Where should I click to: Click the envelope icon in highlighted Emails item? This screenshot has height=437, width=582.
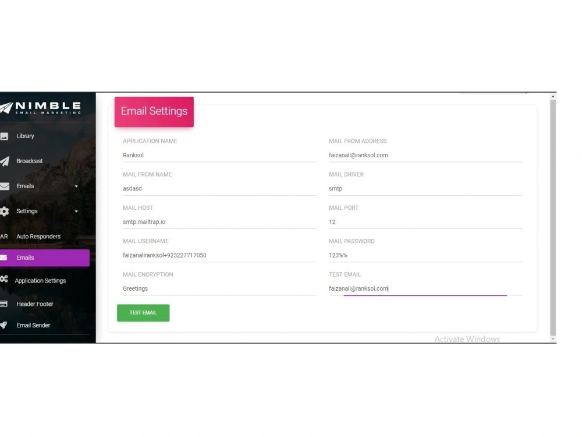pyautogui.click(x=3, y=258)
